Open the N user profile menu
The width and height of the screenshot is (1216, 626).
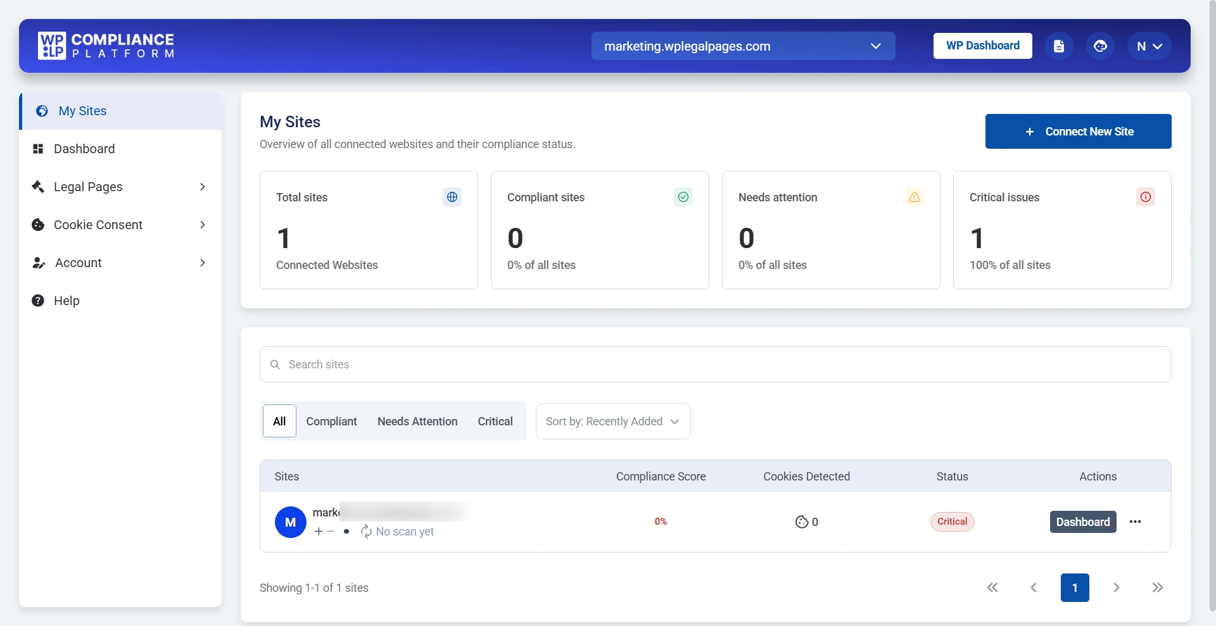(1149, 46)
